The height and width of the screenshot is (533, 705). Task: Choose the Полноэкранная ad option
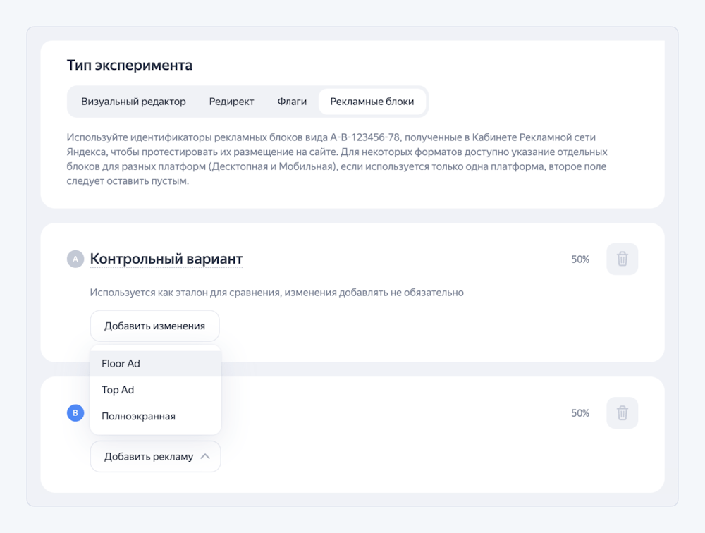(x=138, y=416)
